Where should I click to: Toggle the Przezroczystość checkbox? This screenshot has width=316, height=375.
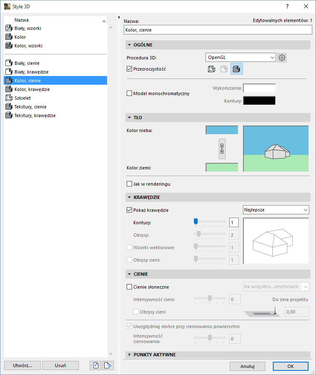[x=129, y=69]
